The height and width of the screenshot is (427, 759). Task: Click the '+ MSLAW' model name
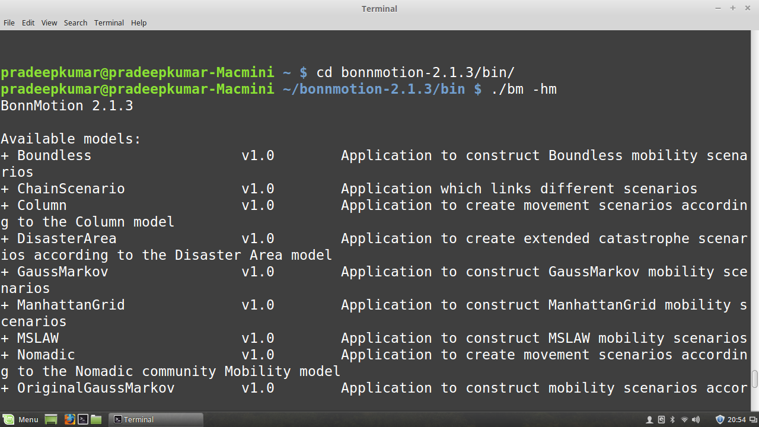[30, 338]
